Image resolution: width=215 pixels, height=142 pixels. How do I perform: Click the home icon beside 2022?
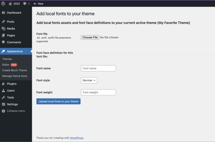pyautogui.click(x=10, y=4)
